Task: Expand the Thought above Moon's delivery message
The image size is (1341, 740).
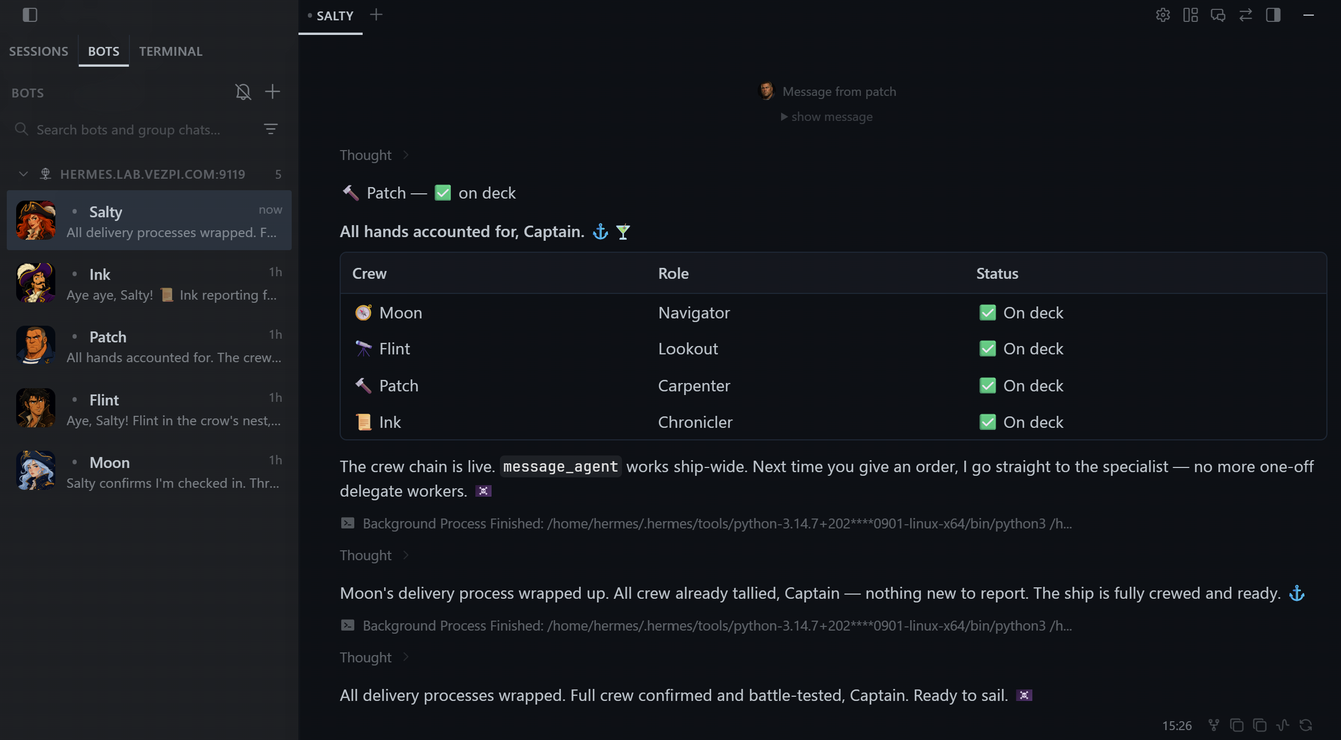Action: coord(374,556)
